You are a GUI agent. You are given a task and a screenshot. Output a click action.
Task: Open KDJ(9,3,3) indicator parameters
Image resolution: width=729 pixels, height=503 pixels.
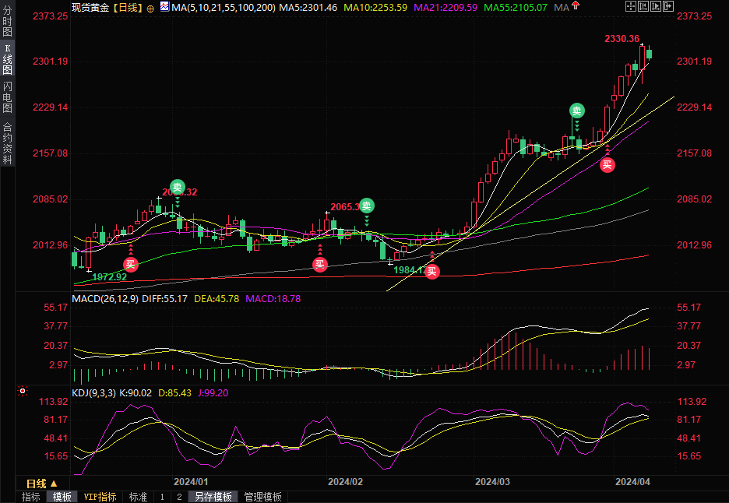[x=93, y=393]
